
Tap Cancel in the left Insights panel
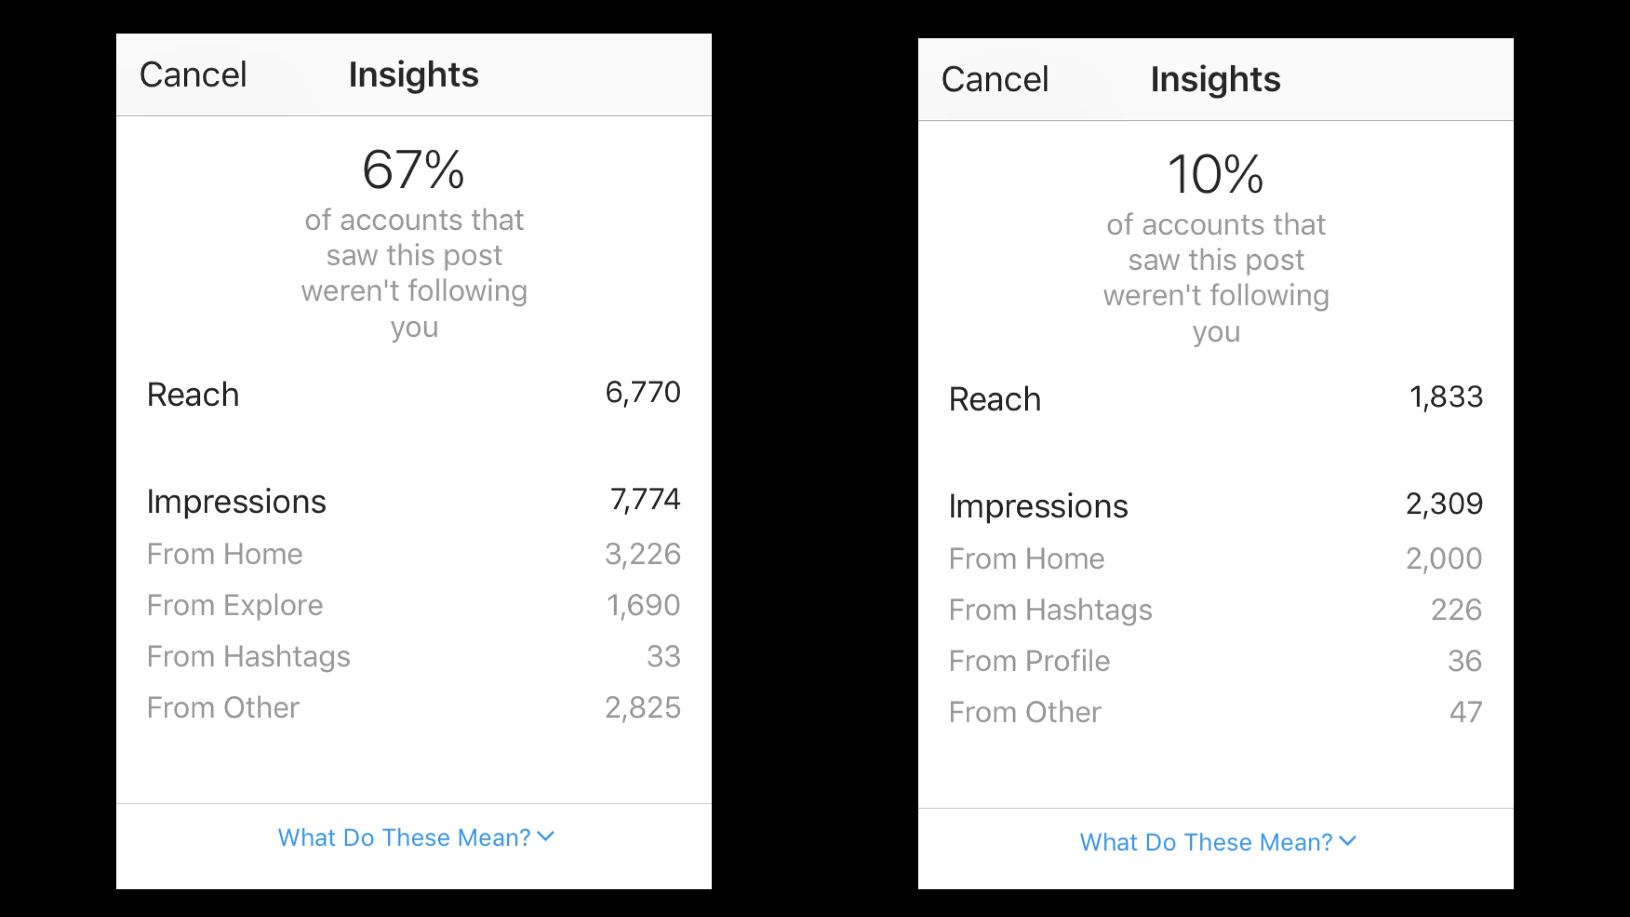click(x=193, y=75)
